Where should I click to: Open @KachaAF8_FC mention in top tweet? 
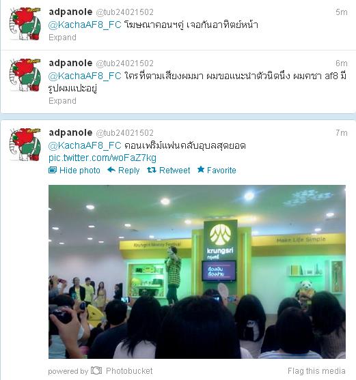(85, 25)
